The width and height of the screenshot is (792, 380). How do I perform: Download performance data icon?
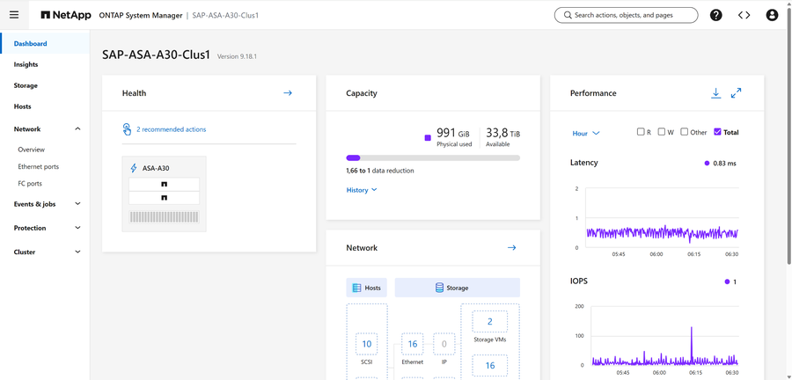pyautogui.click(x=715, y=93)
